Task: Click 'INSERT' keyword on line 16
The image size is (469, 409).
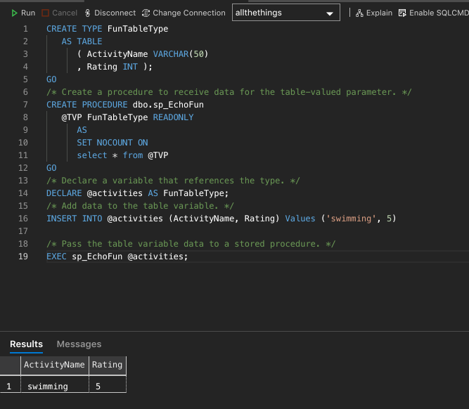Action: [62, 219]
